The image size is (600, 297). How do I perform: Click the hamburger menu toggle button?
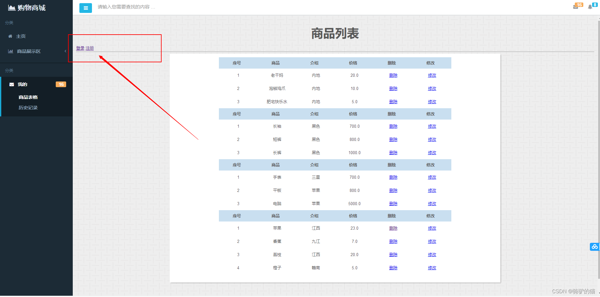[x=86, y=8]
